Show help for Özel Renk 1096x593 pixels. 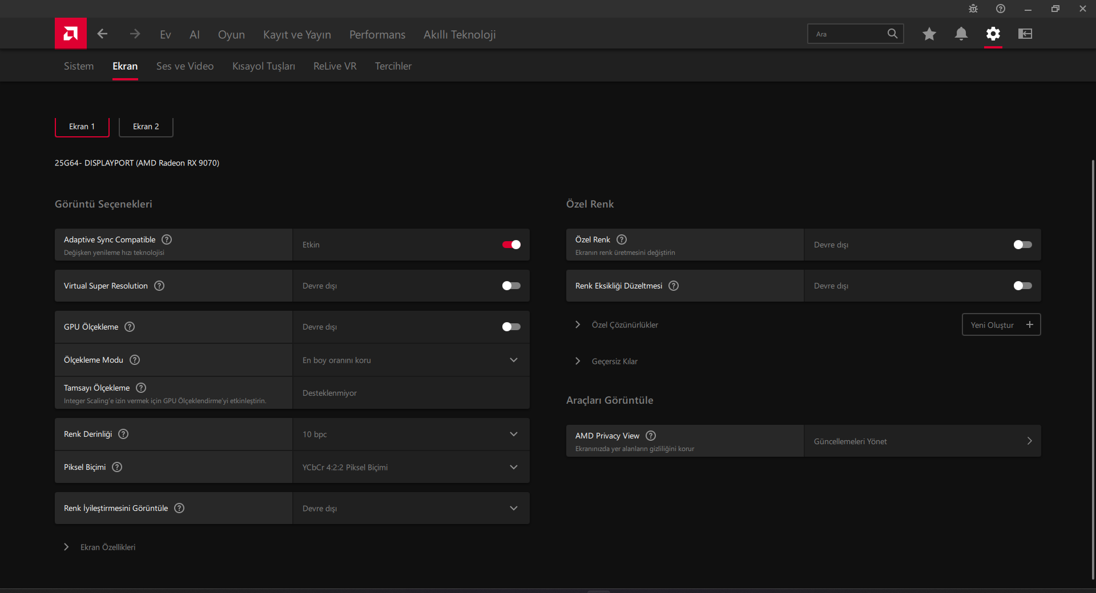pos(622,239)
